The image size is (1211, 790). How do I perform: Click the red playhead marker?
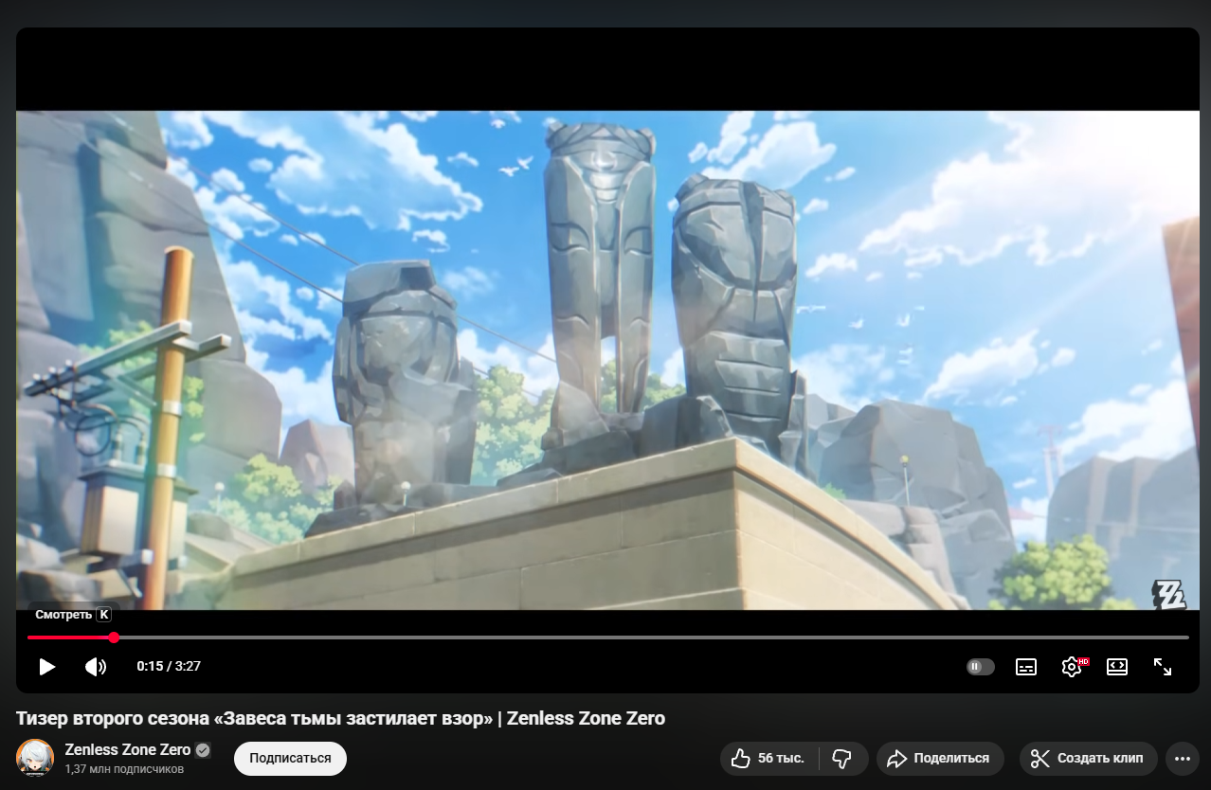click(x=114, y=637)
